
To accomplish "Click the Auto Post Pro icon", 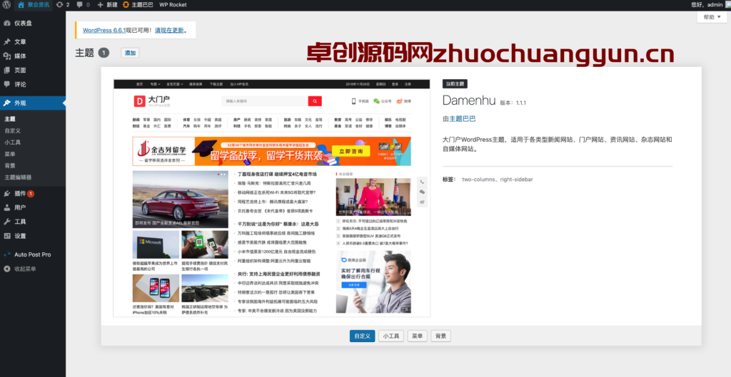I will pyautogui.click(x=7, y=254).
